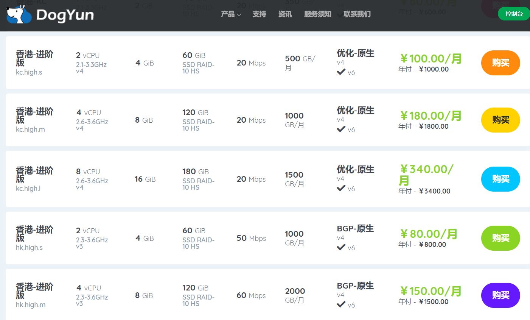Open the green 控制台 button
The image size is (530, 320).
click(514, 14)
